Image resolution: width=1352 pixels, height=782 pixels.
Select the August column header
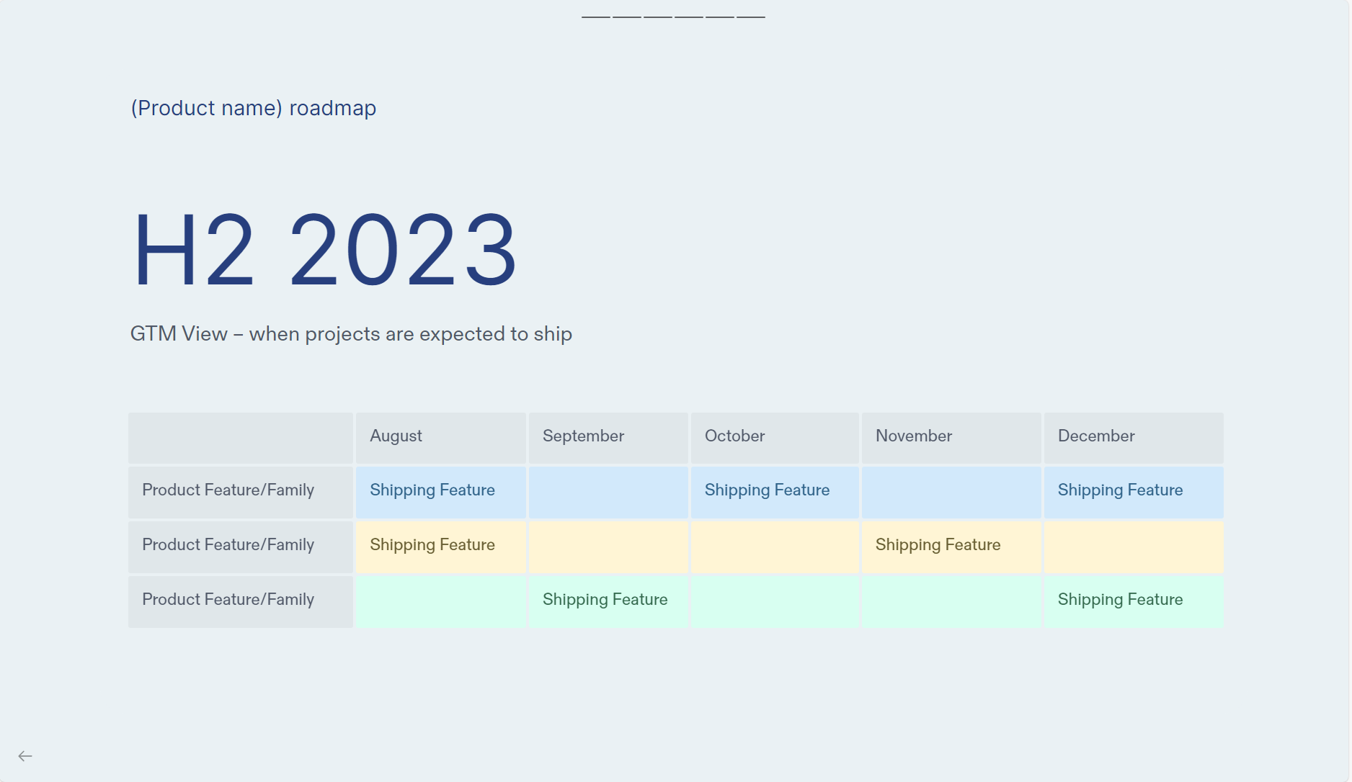[440, 437]
